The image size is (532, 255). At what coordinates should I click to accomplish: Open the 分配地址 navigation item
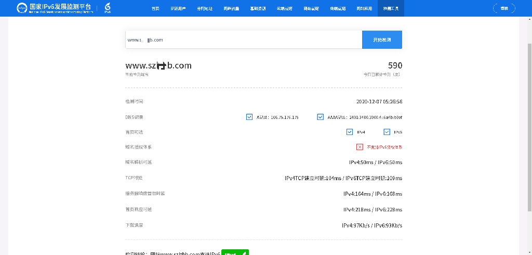point(204,9)
